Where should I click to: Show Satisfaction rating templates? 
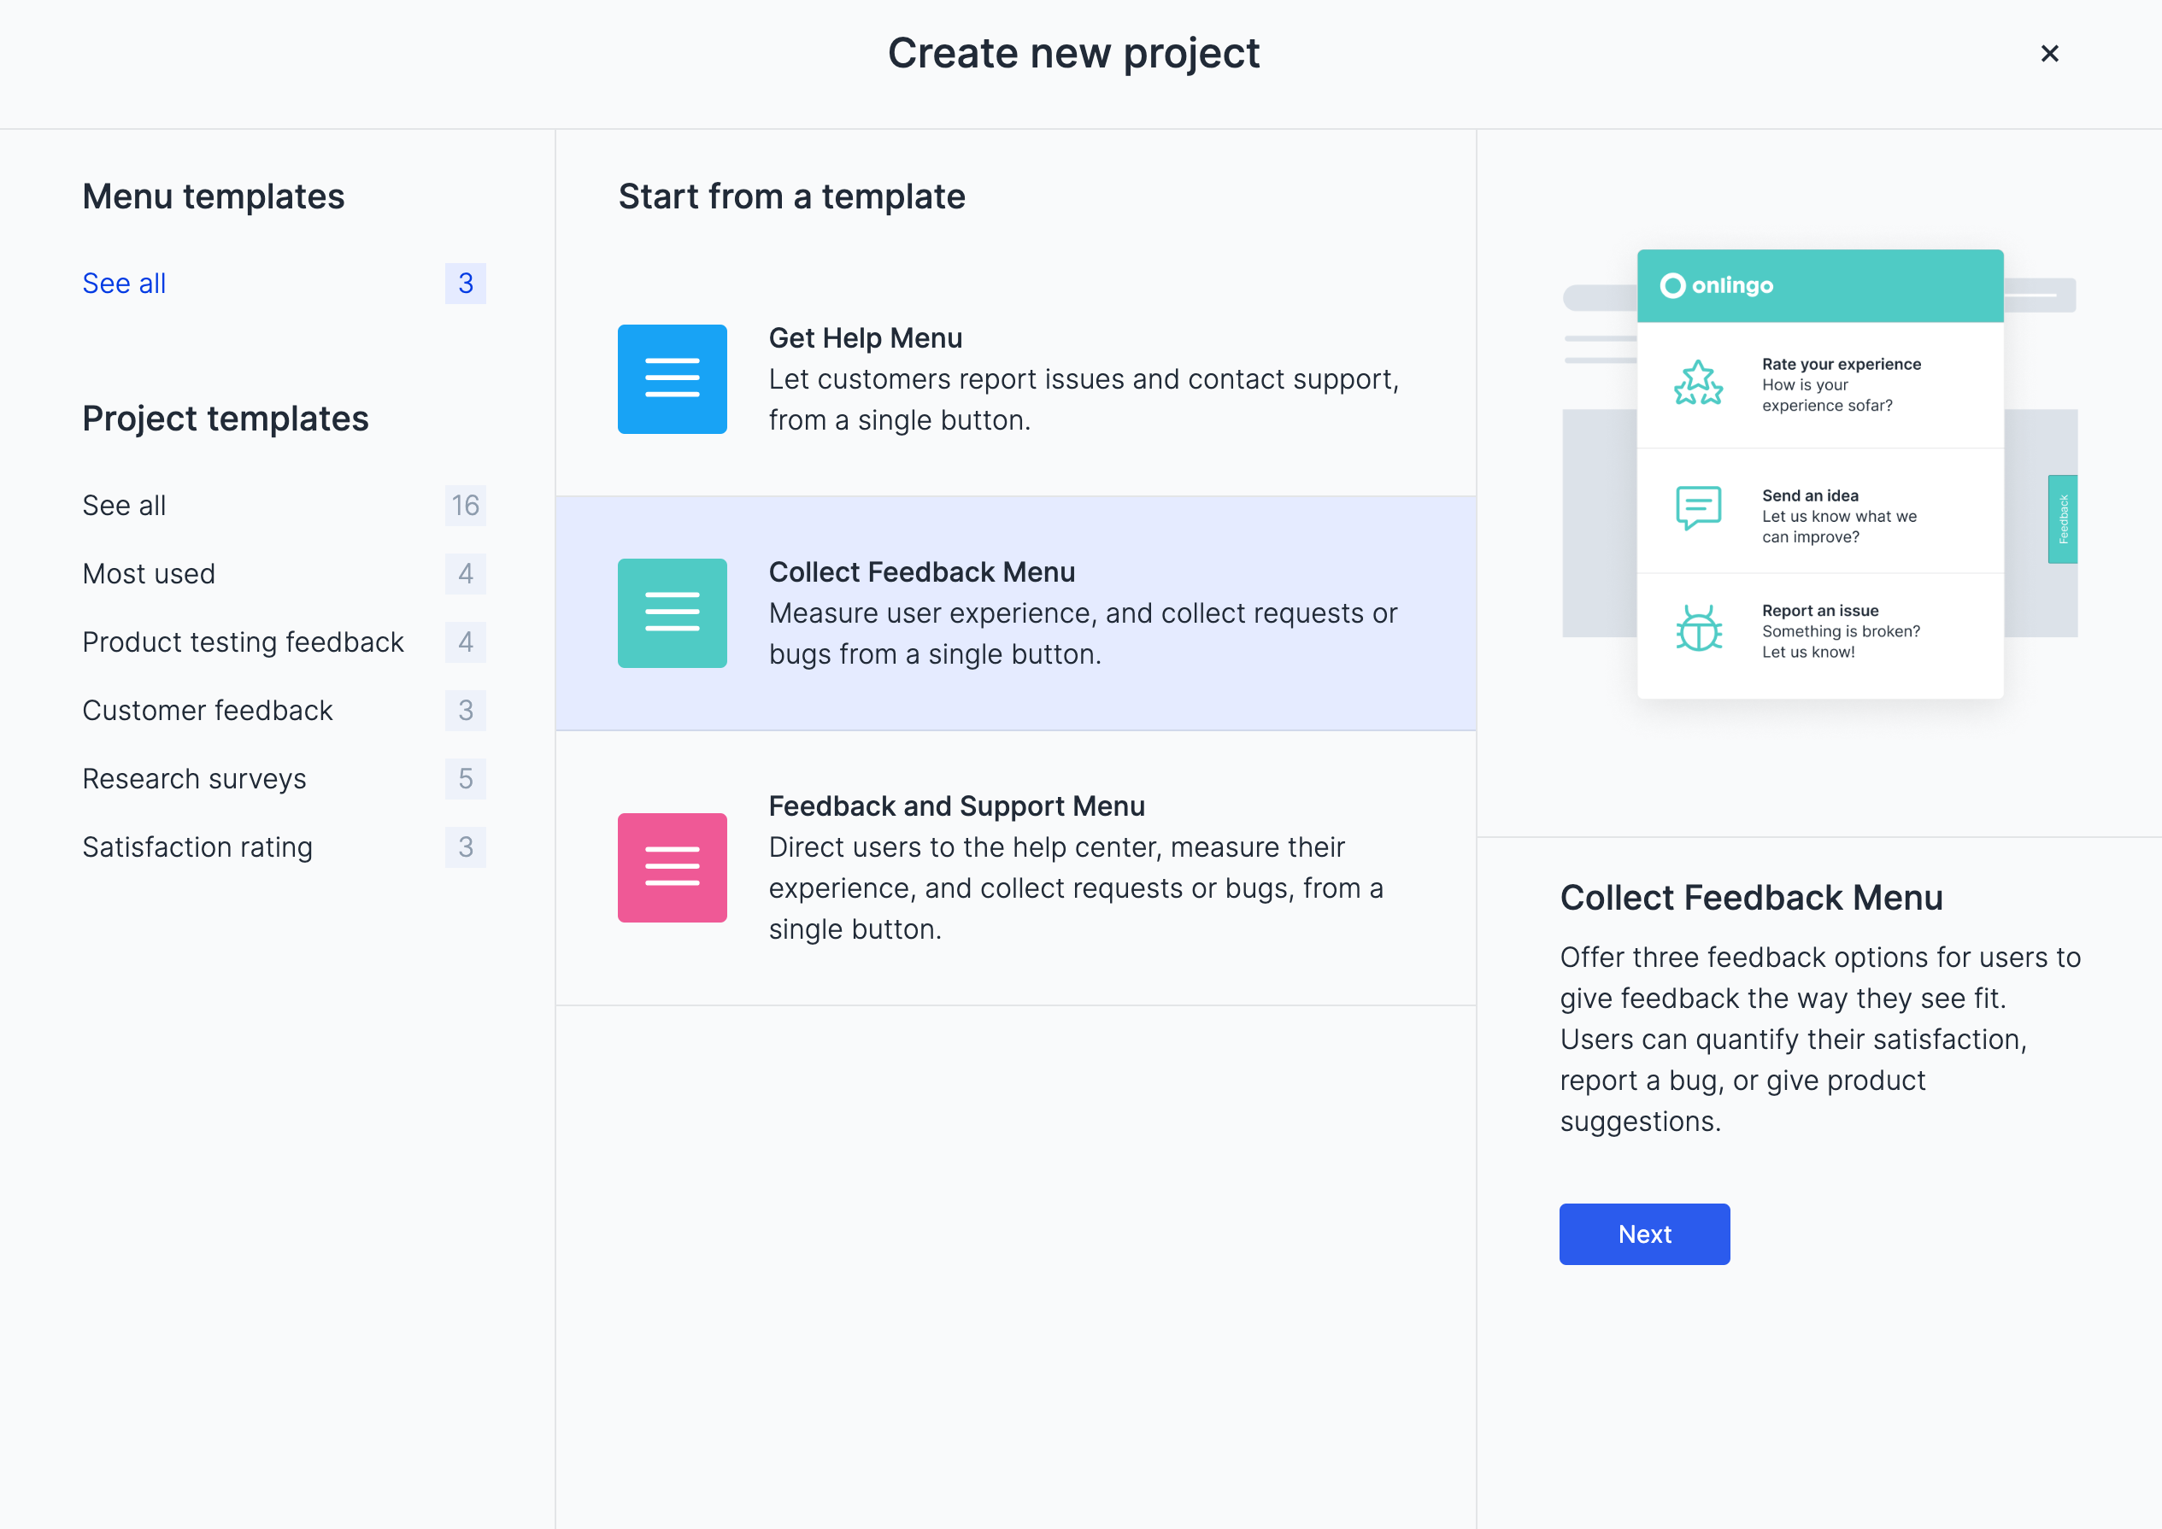point(197,847)
